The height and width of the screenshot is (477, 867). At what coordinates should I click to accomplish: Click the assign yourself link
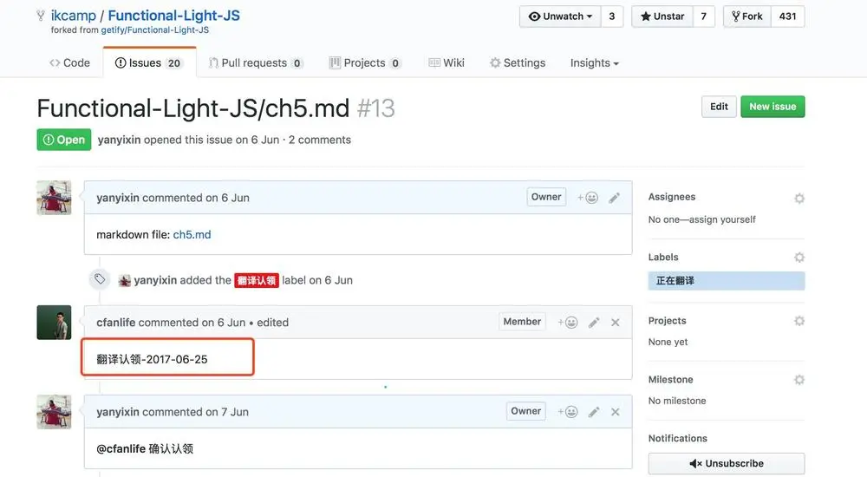(x=722, y=219)
